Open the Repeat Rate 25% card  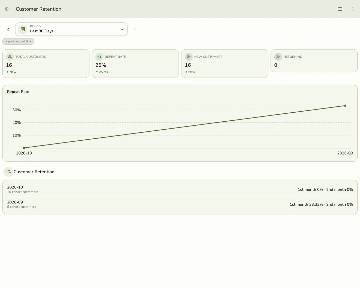click(x=135, y=64)
